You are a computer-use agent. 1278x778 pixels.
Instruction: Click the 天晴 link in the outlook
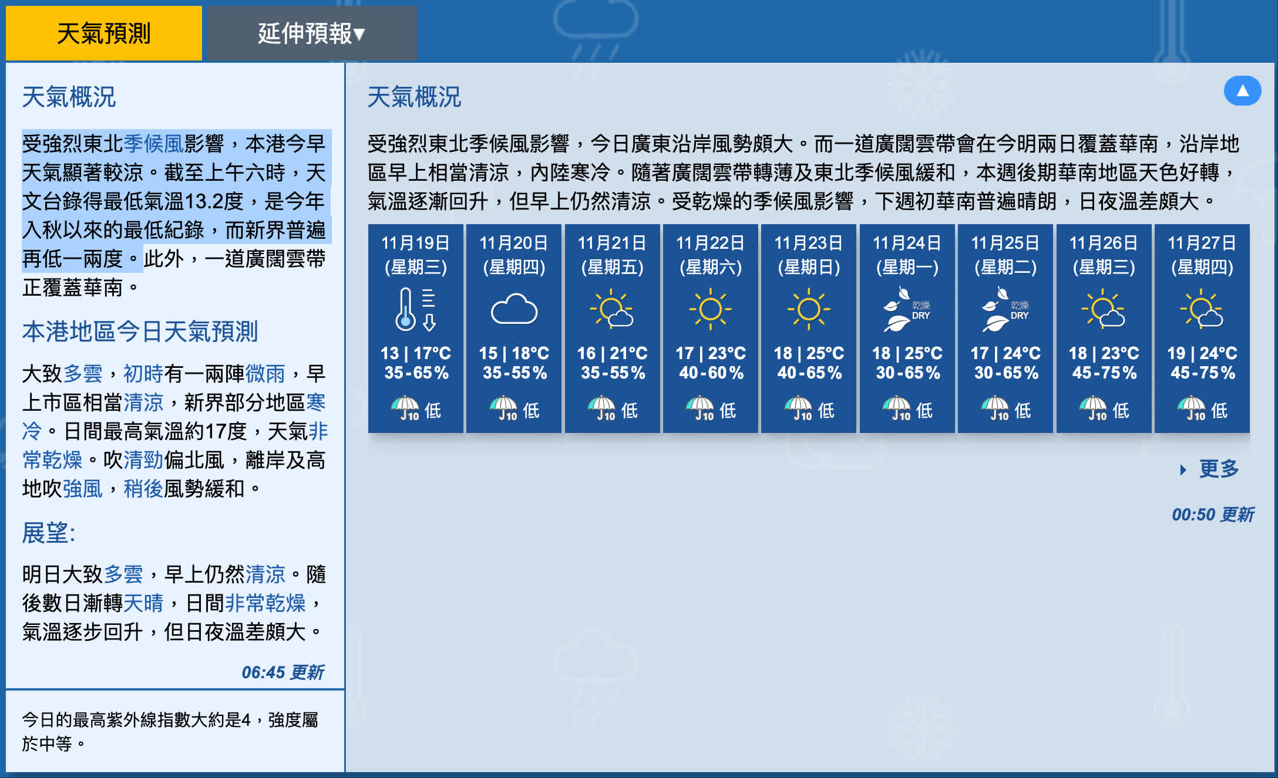tap(143, 603)
